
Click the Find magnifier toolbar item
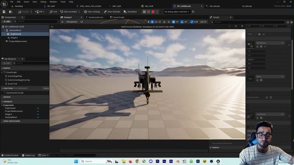coord(53,11)
